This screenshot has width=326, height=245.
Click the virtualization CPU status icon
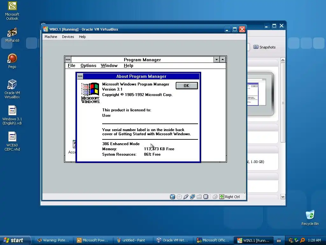pos(206,197)
